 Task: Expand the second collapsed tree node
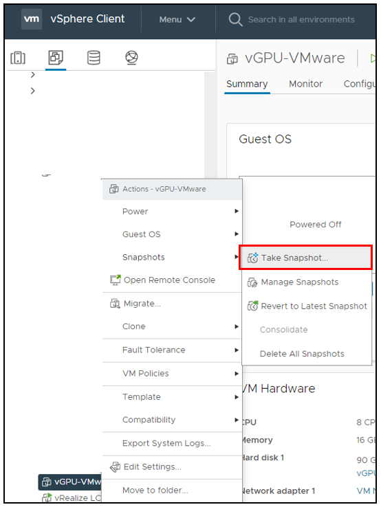pyautogui.click(x=32, y=91)
